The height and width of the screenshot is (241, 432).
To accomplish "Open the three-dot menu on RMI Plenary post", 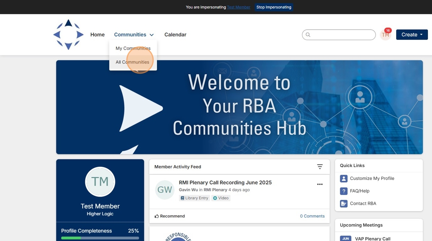I will coord(320,184).
